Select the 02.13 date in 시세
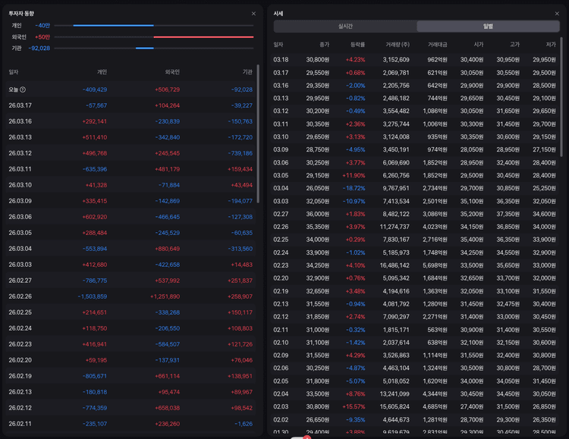 [x=281, y=304]
